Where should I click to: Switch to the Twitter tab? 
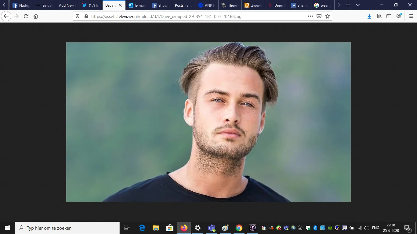91,5
